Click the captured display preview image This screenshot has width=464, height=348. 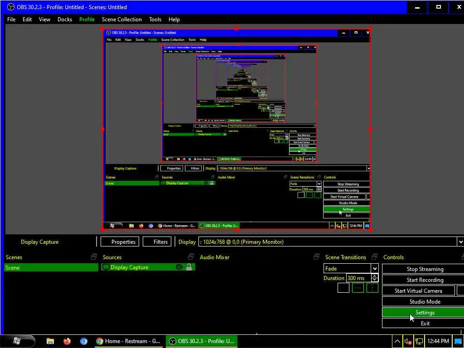coord(236,129)
